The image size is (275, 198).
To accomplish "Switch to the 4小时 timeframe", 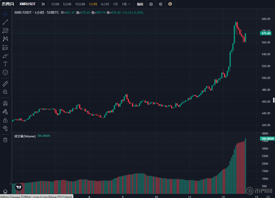I will (x=105, y=4).
